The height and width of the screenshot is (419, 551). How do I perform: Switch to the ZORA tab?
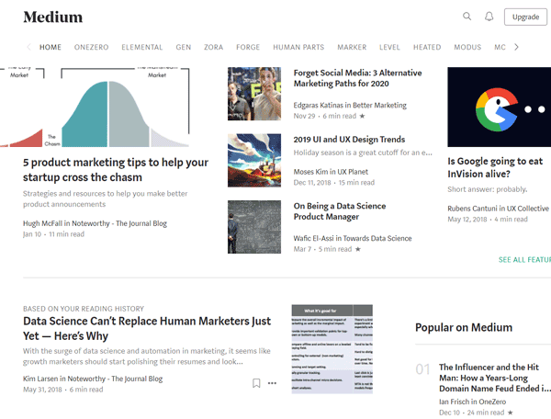[x=214, y=47]
